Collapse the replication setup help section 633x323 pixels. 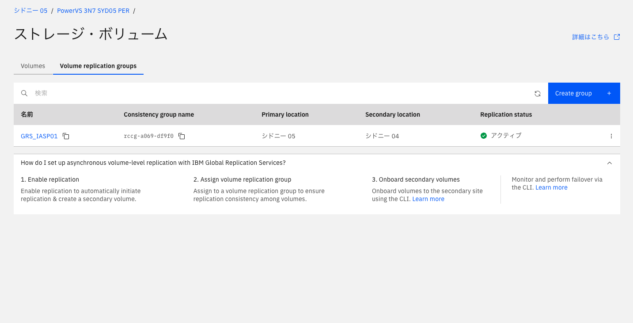(610, 163)
